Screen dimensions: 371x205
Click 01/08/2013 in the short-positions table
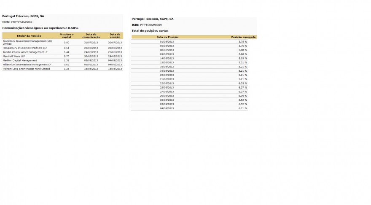(x=167, y=42)
